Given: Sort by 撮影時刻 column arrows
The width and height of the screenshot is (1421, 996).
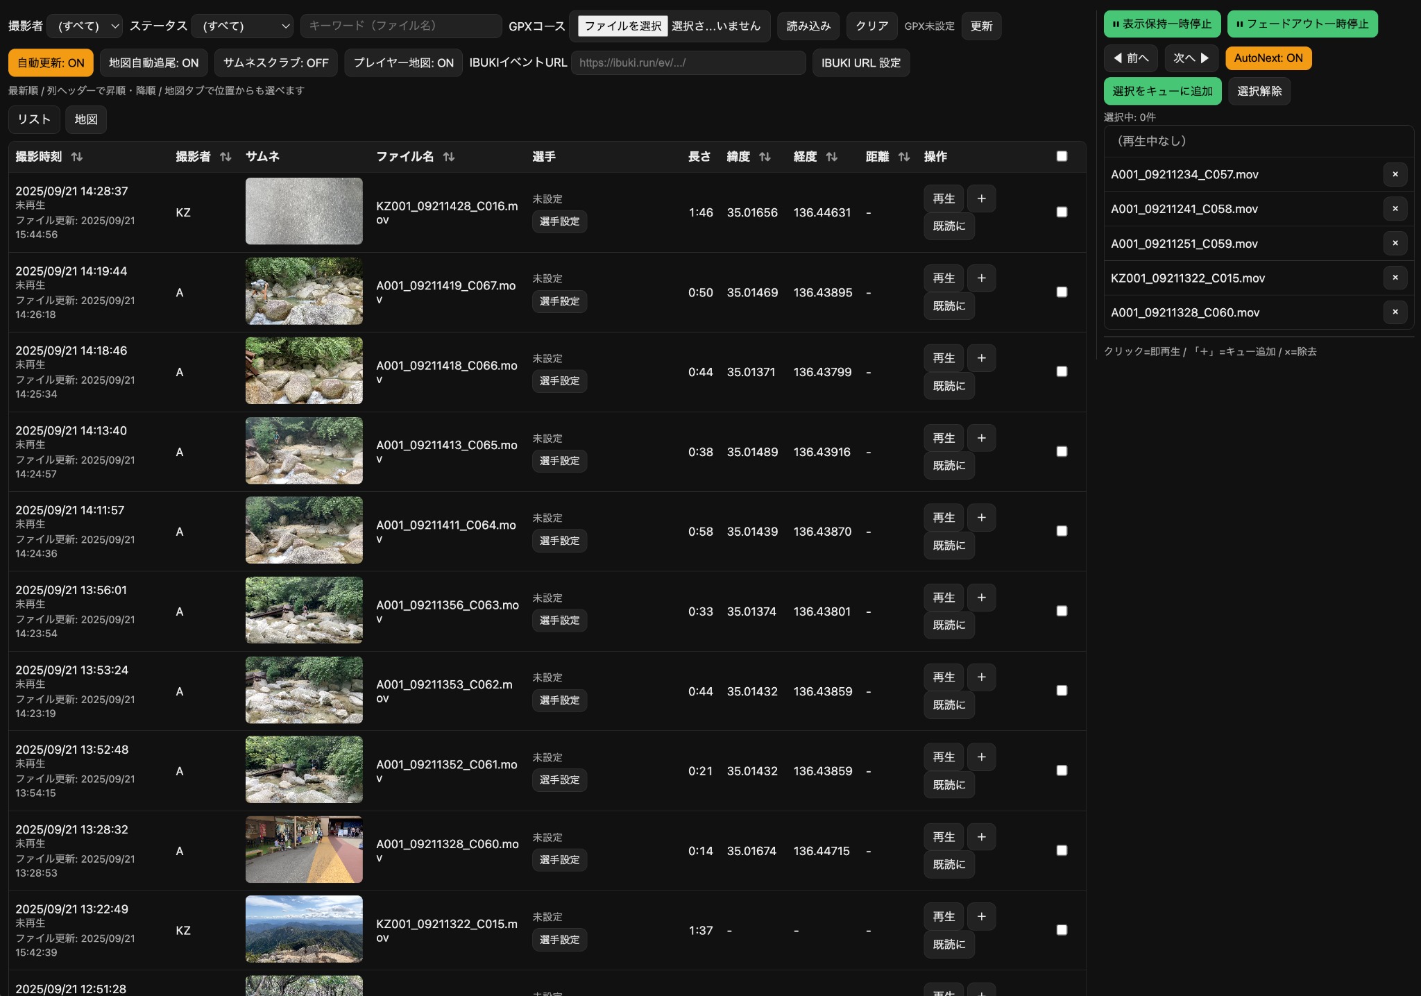Looking at the screenshot, I should point(77,157).
